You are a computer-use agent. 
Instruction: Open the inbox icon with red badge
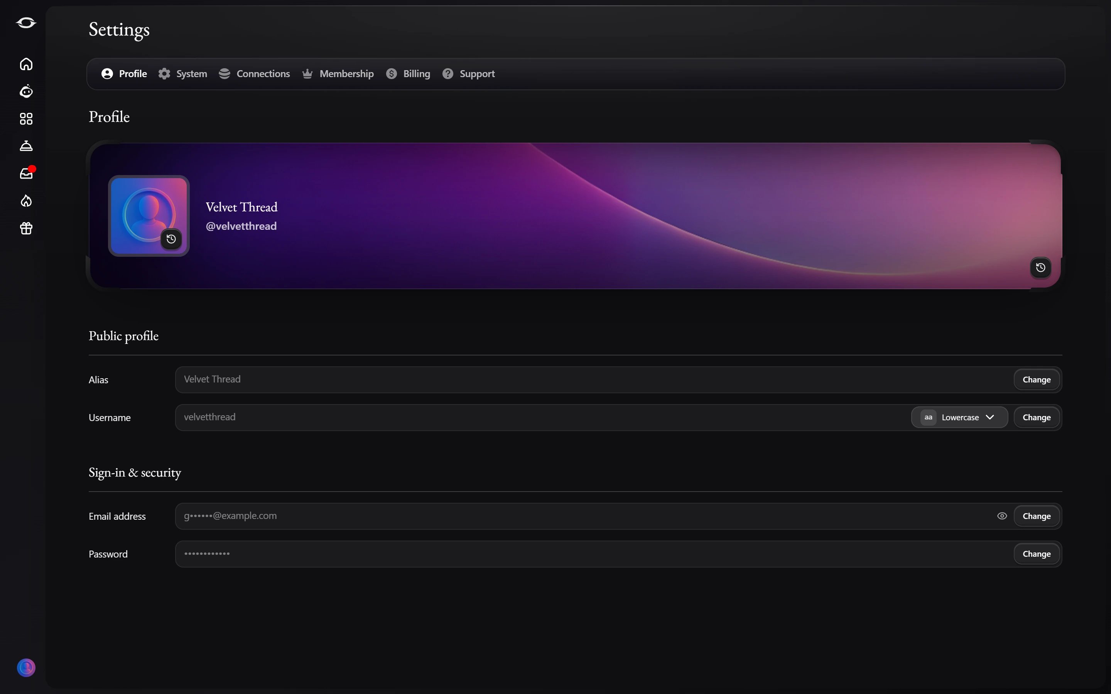(27, 173)
